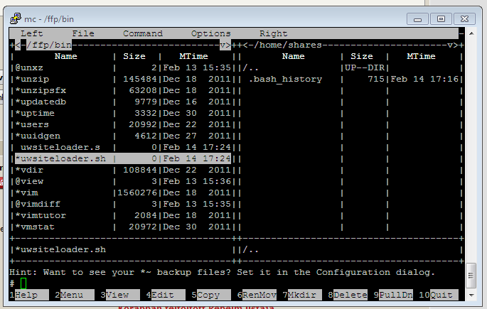Sort right panel by Size header

[x=362, y=56]
